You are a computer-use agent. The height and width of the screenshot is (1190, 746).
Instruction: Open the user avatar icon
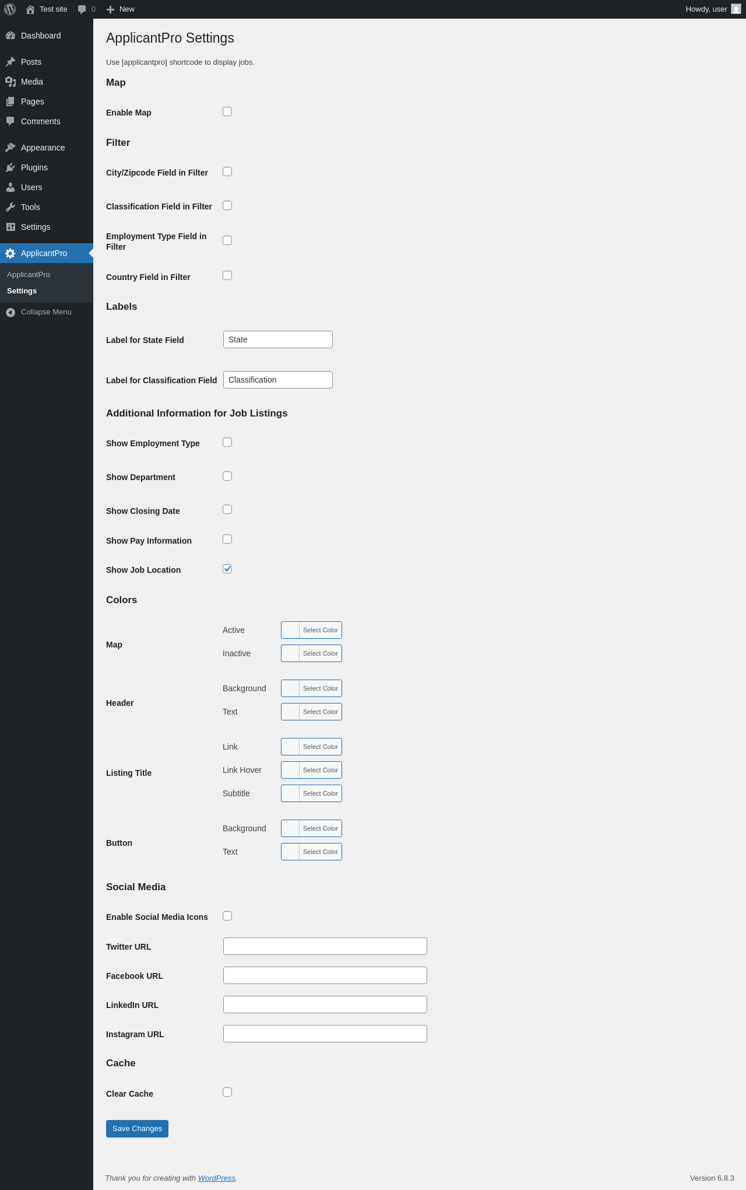tap(736, 9)
